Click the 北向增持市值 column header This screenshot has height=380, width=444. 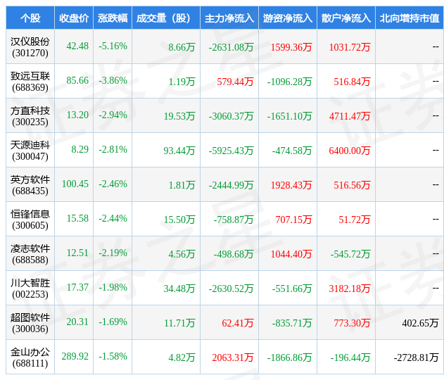pos(410,18)
